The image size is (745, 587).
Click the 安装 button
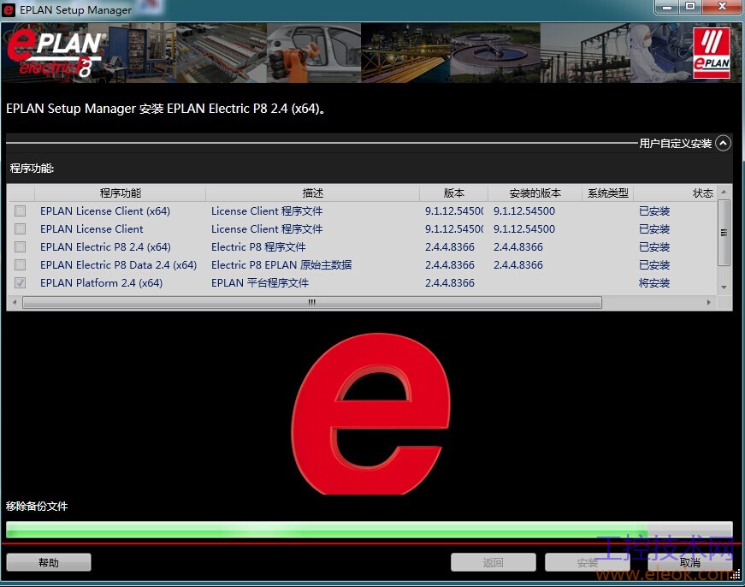point(587,563)
